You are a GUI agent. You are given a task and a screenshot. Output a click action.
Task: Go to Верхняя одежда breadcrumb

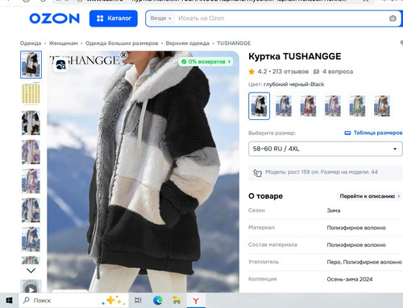click(x=187, y=43)
